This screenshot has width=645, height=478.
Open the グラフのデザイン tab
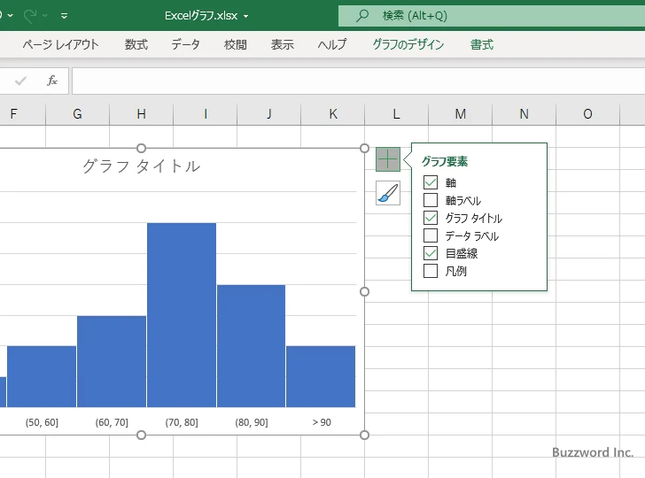(408, 44)
